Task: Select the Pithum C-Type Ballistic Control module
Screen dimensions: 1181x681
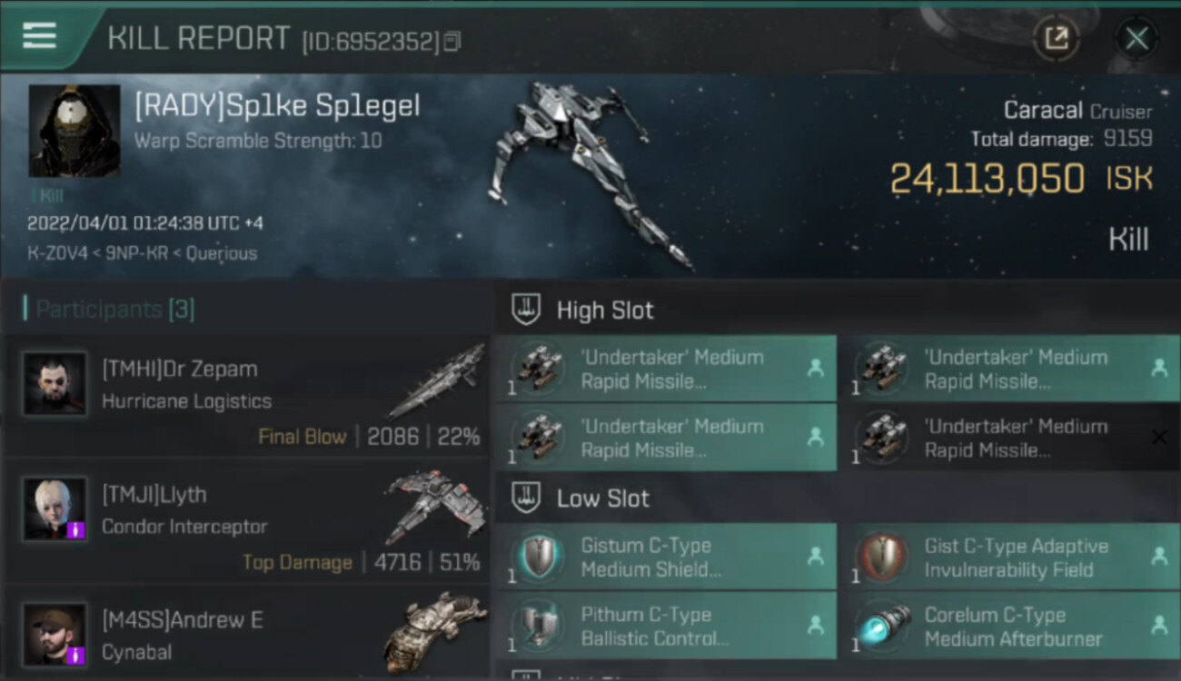Action: (666, 626)
